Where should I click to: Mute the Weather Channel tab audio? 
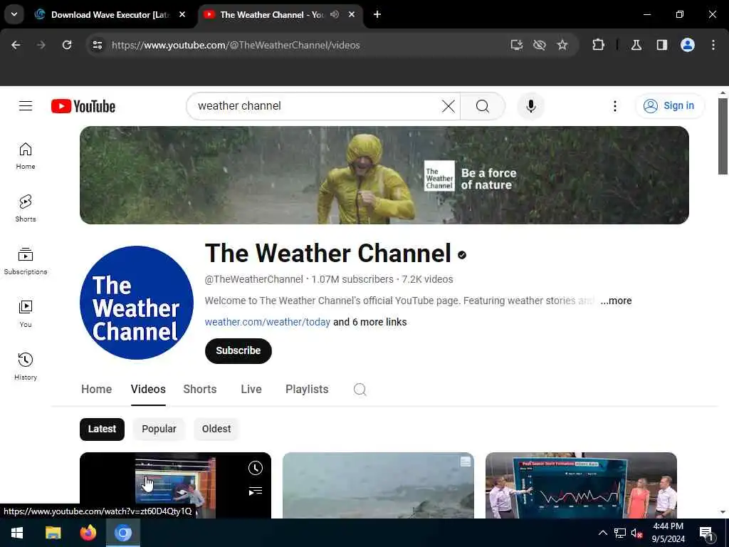point(335,14)
